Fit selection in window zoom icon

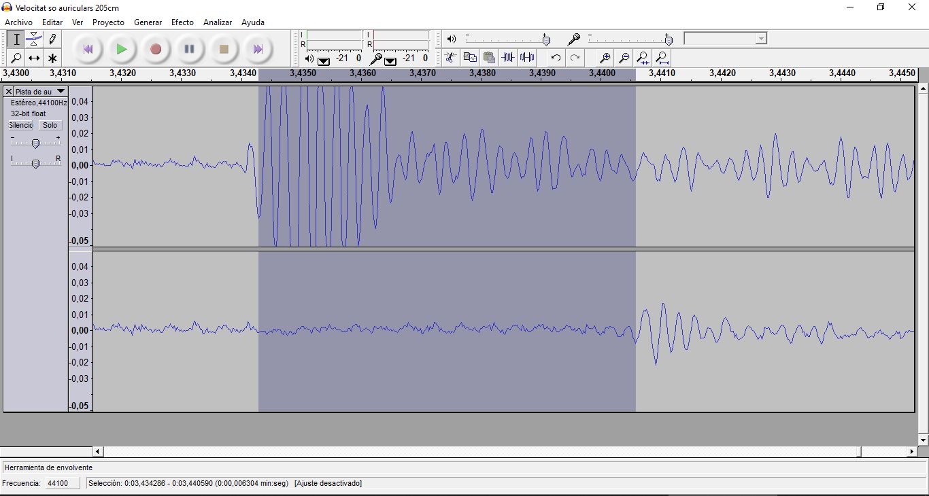coord(642,58)
